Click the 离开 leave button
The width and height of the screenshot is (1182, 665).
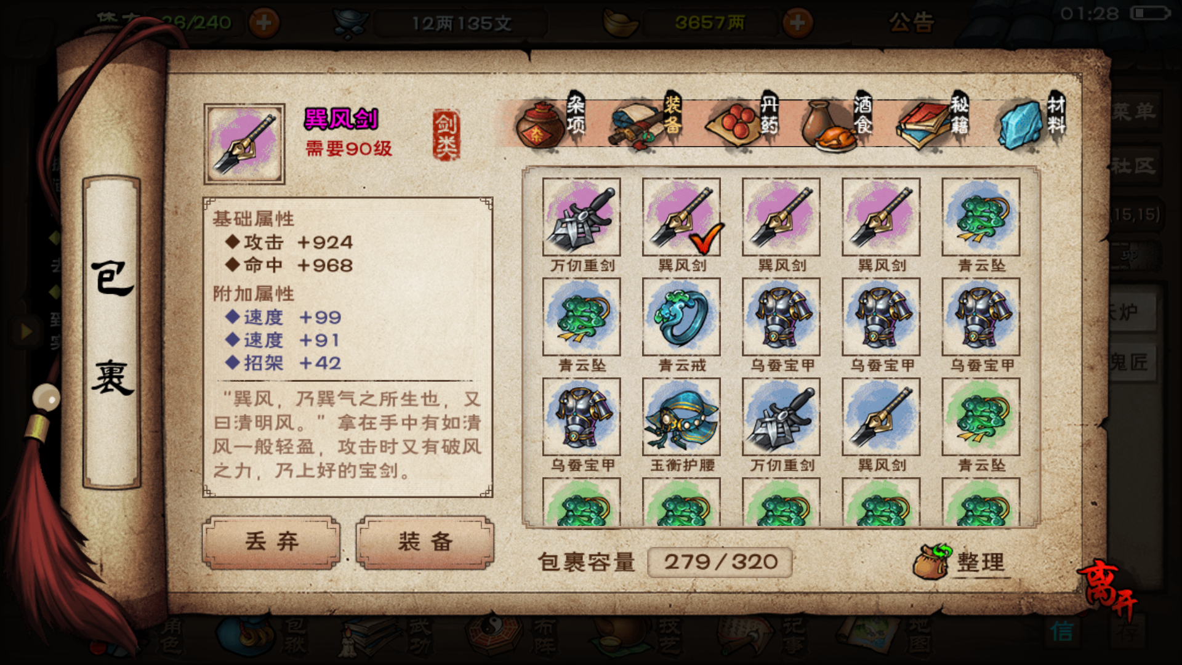pyautogui.click(x=1108, y=589)
